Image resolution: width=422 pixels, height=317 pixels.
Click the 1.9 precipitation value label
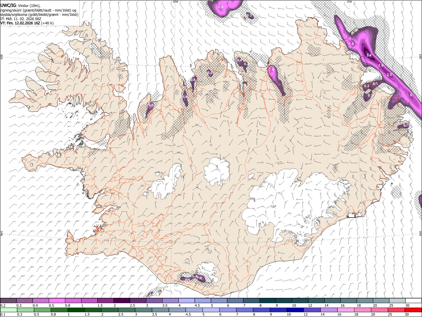[381, 65]
